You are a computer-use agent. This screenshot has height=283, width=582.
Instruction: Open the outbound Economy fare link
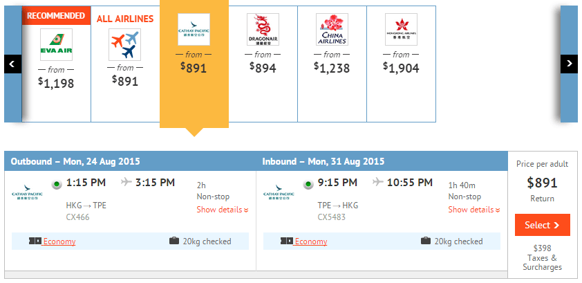[59, 241]
